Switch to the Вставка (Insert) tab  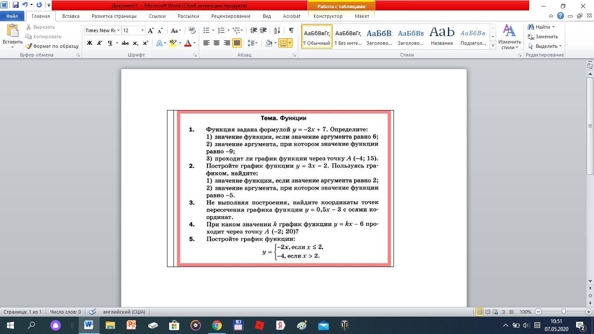[x=70, y=16]
